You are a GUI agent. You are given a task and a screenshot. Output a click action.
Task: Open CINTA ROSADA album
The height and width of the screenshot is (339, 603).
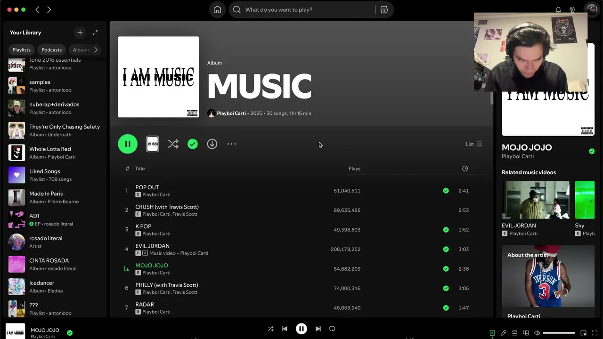pos(55,264)
